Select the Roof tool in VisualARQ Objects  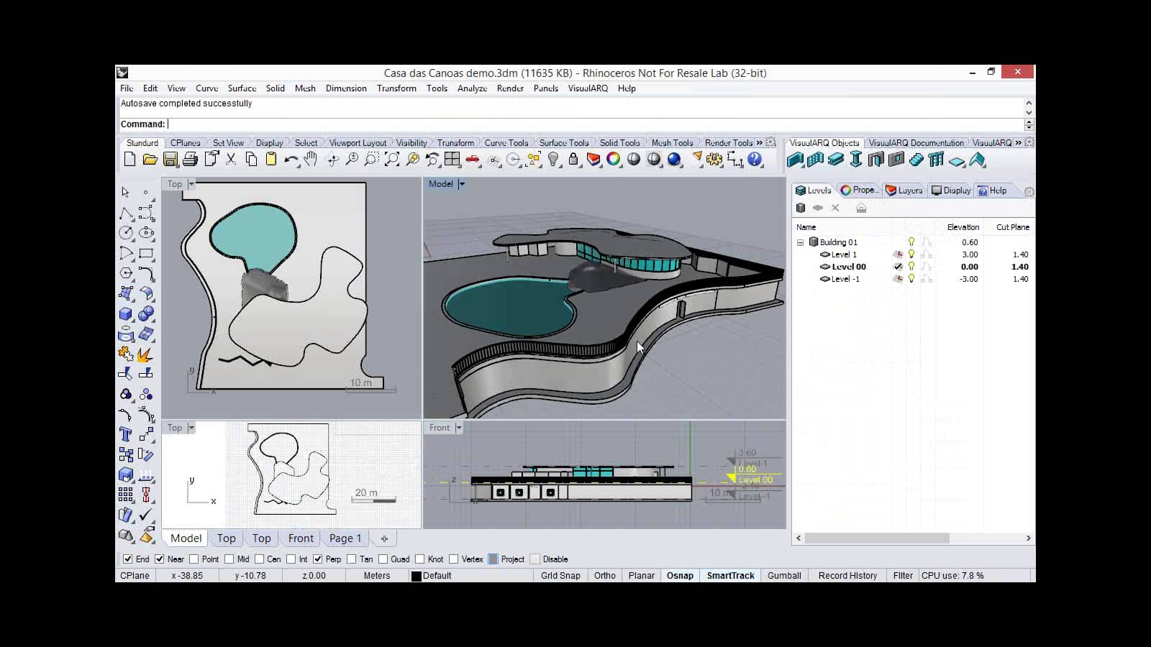pos(976,160)
